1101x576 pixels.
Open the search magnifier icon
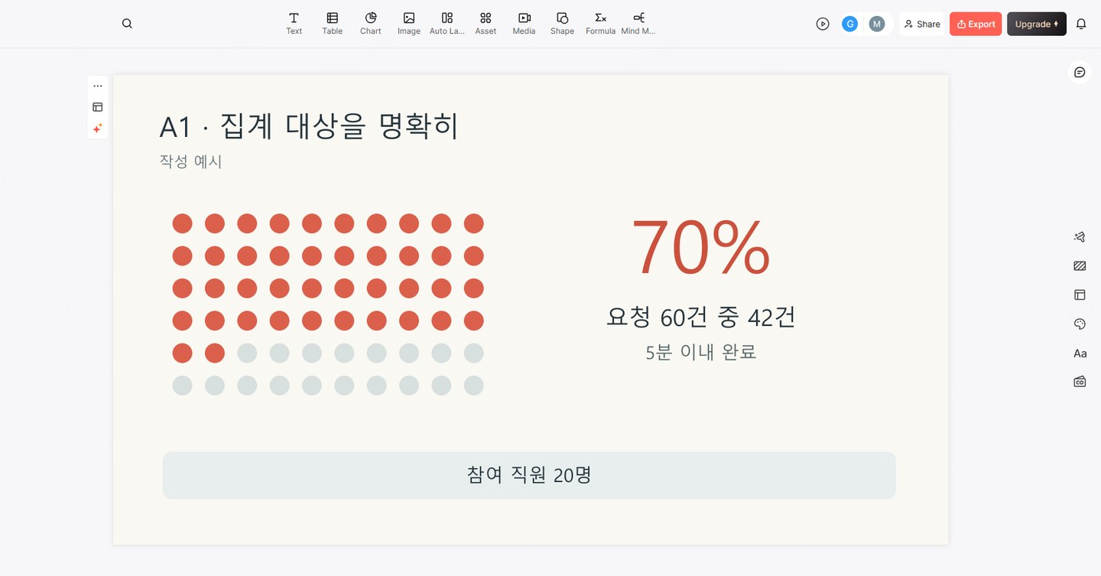(127, 24)
